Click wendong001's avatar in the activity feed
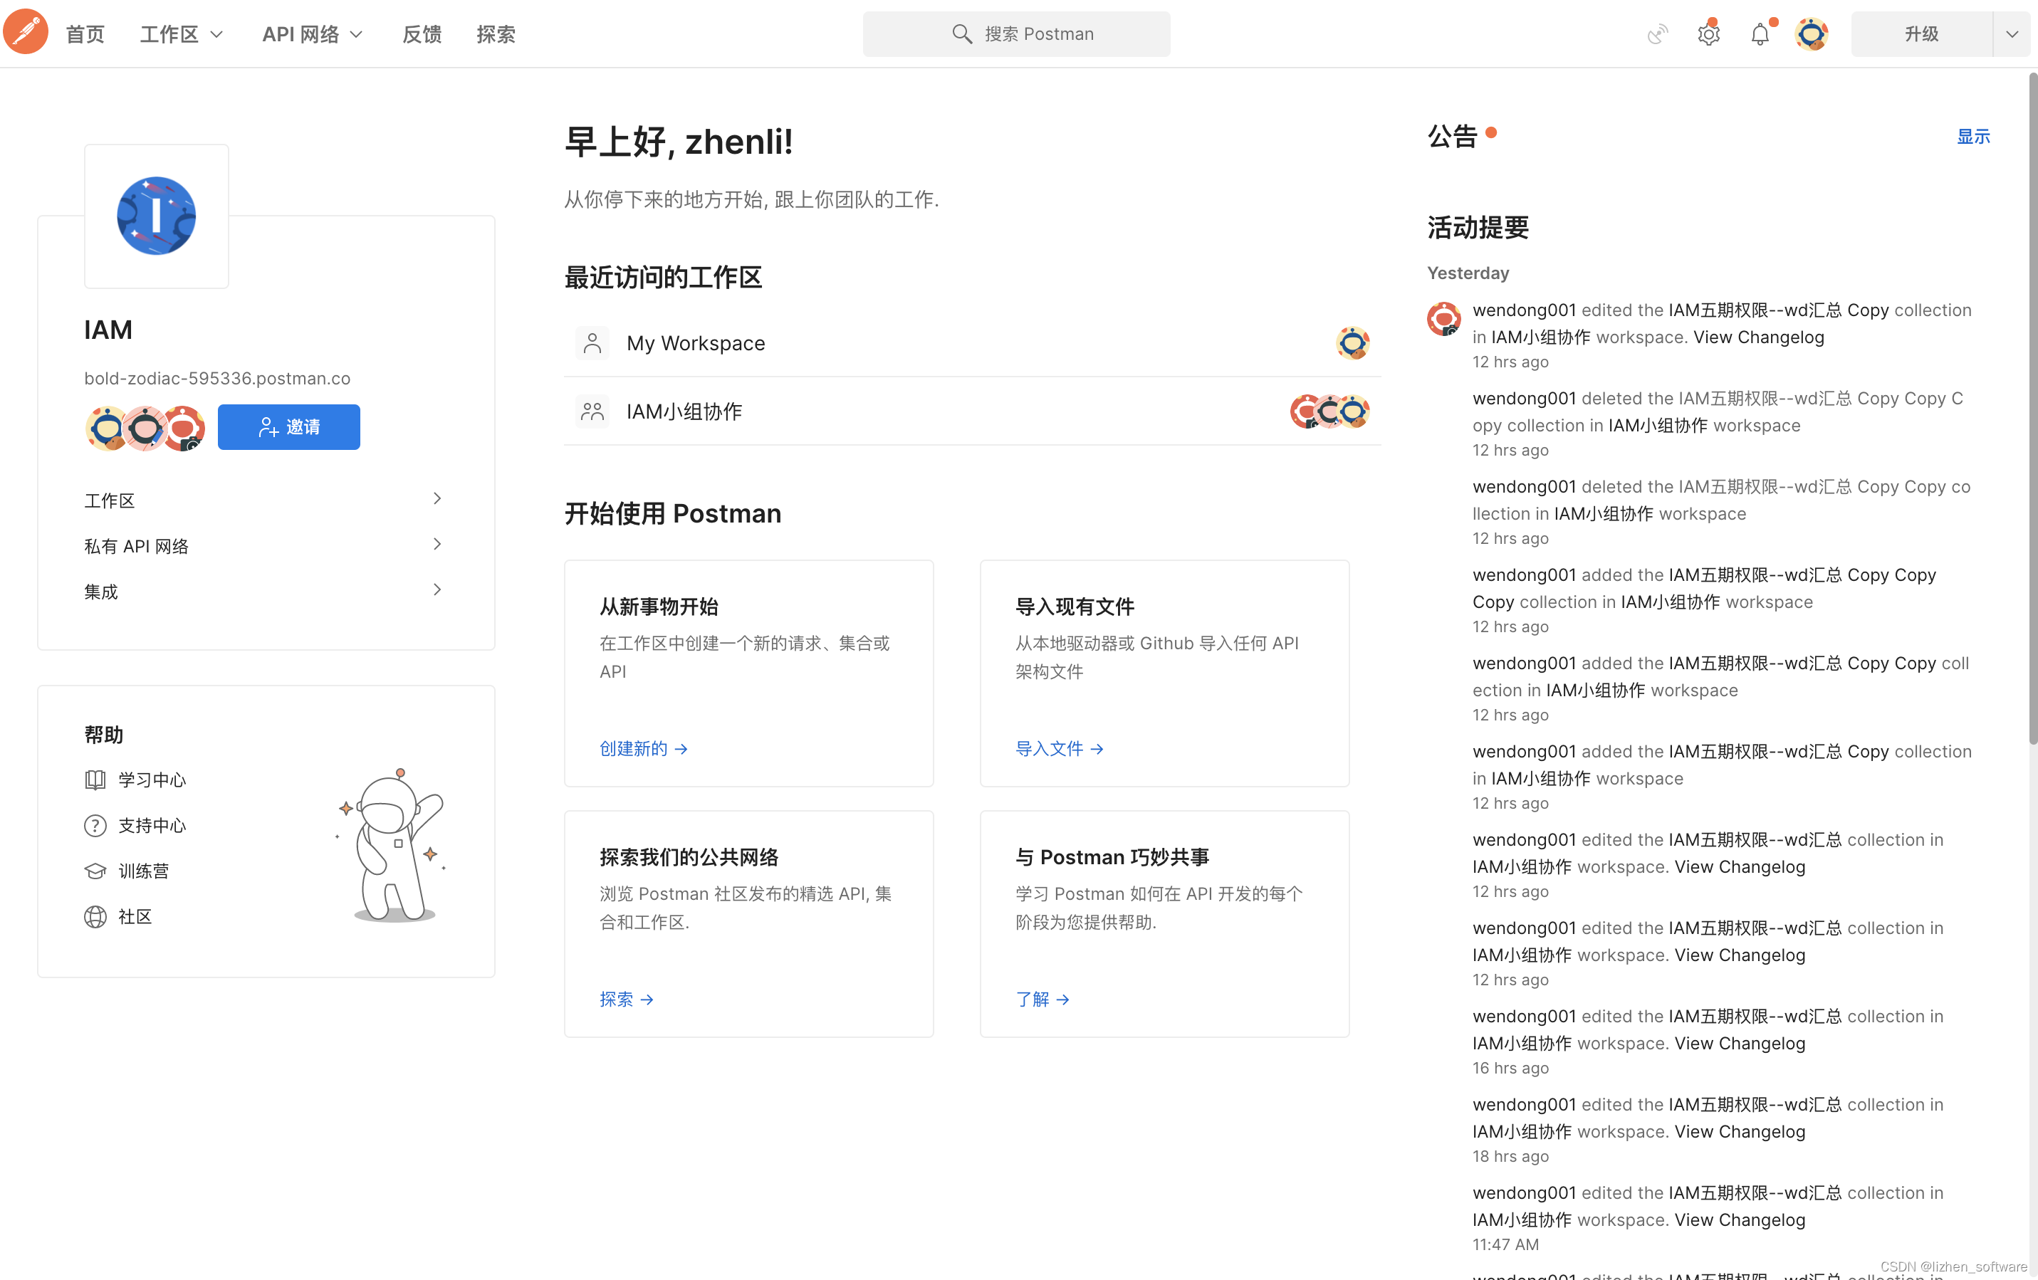Image resolution: width=2038 pixels, height=1280 pixels. coord(1444,318)
